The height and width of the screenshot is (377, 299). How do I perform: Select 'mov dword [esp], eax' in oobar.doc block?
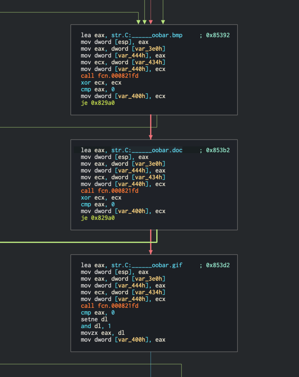(x=115, y=157)
